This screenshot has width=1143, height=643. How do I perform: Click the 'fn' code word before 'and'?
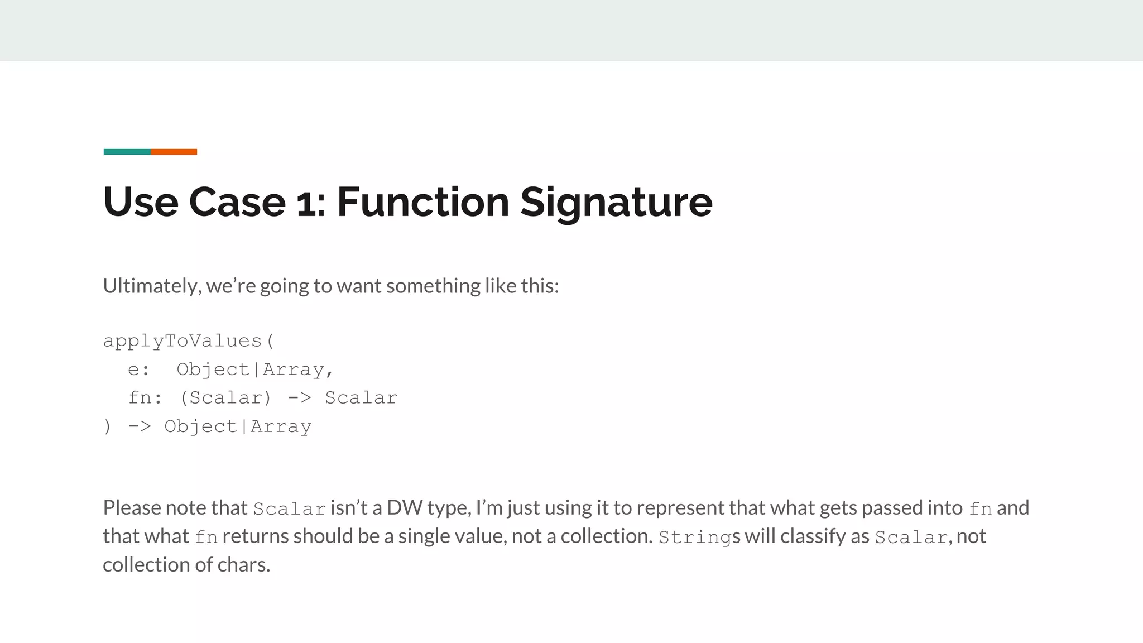[x=980, y=509]
